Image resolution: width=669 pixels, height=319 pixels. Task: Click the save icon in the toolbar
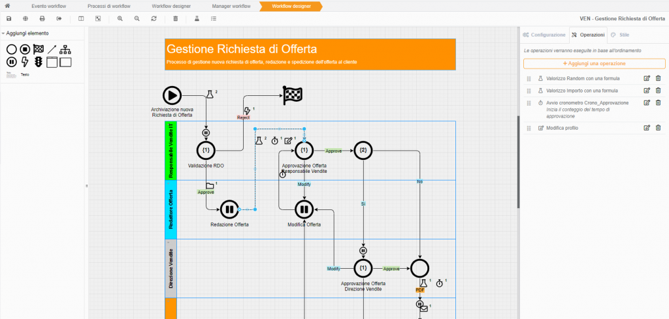pyautogui.click(x=8, y=19)
